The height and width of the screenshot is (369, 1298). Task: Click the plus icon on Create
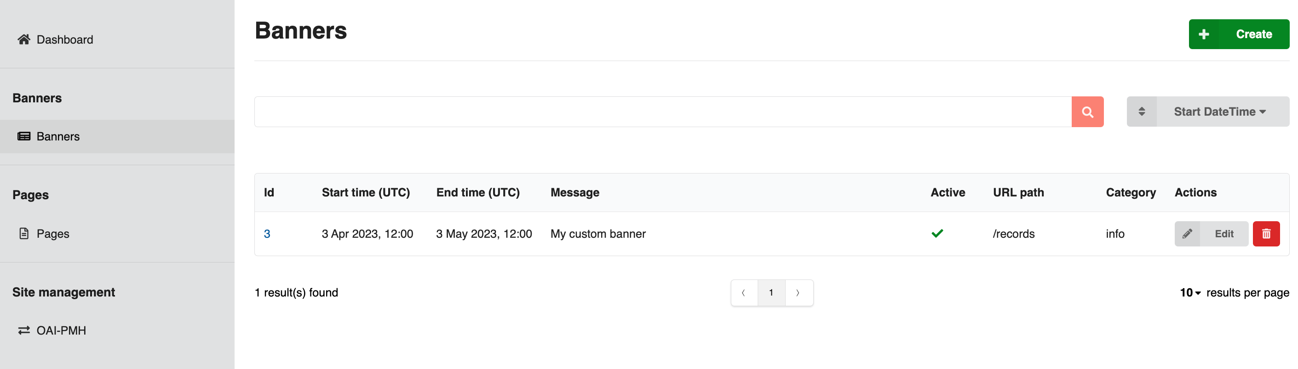pos(1203,34)
